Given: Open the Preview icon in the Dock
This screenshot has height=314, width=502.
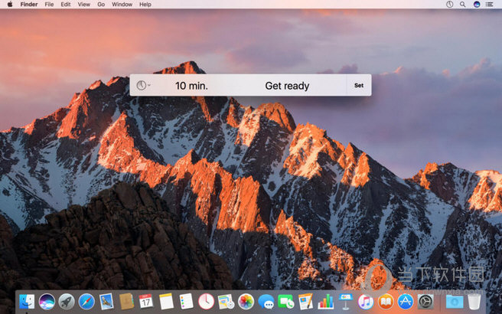Looking at the screenshot, I should pos(226,302).
